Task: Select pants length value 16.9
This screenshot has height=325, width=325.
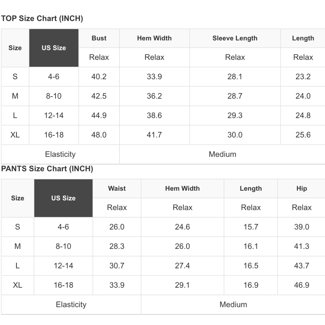Action: [x=251, y=285]
